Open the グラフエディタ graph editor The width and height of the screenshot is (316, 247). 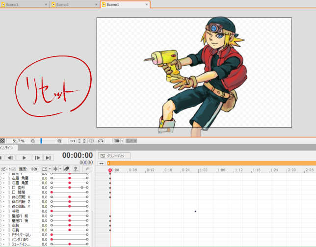[x=114, y=156]
